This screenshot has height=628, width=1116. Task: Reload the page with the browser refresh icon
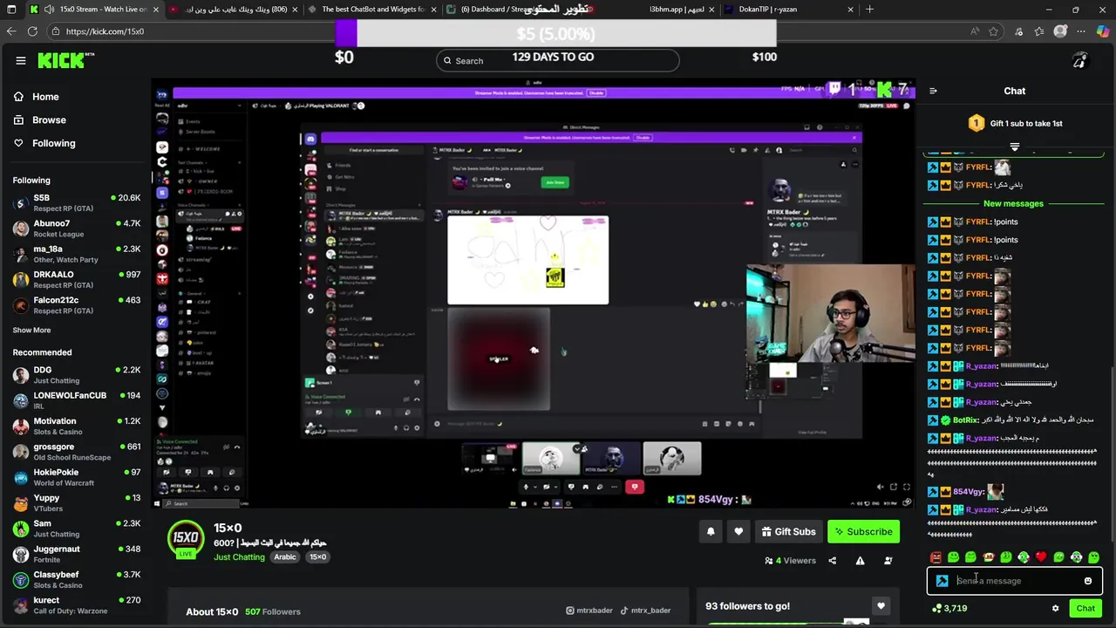tap(32, 31)
